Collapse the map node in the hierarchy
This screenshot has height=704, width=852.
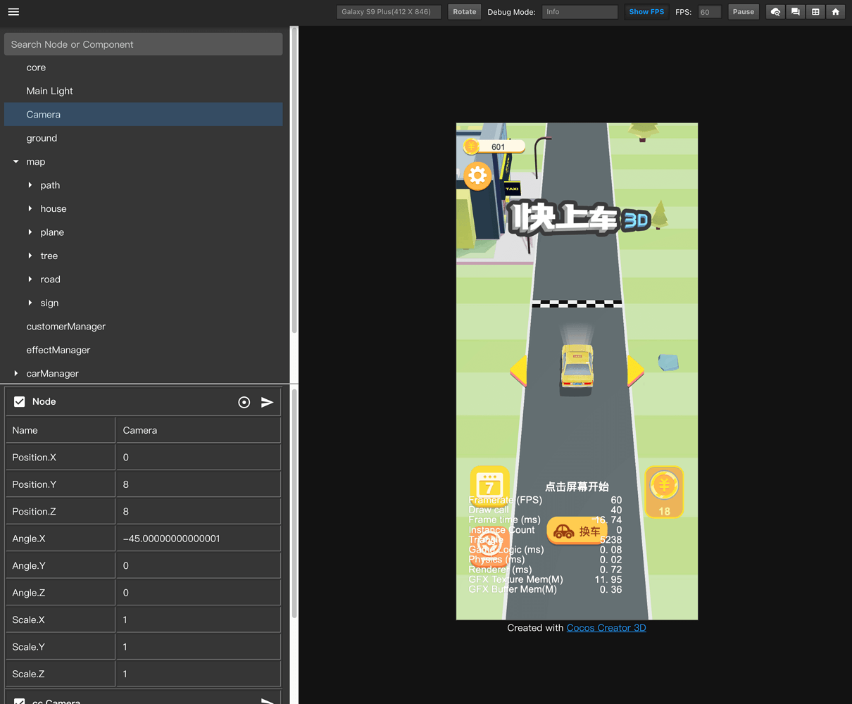point(15,161)
